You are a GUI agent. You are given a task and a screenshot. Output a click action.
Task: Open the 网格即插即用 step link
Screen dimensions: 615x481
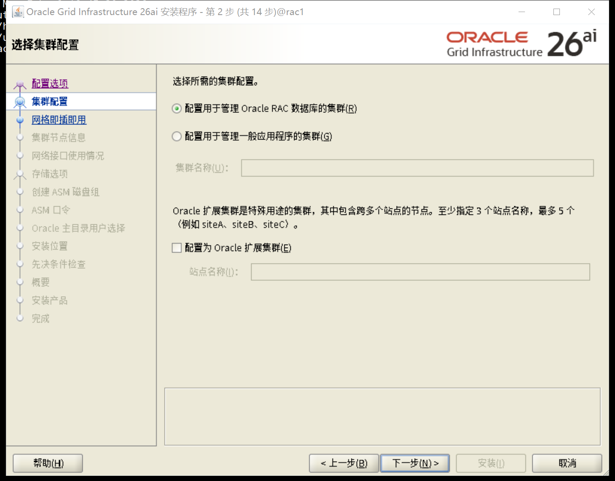click(59, 120)
